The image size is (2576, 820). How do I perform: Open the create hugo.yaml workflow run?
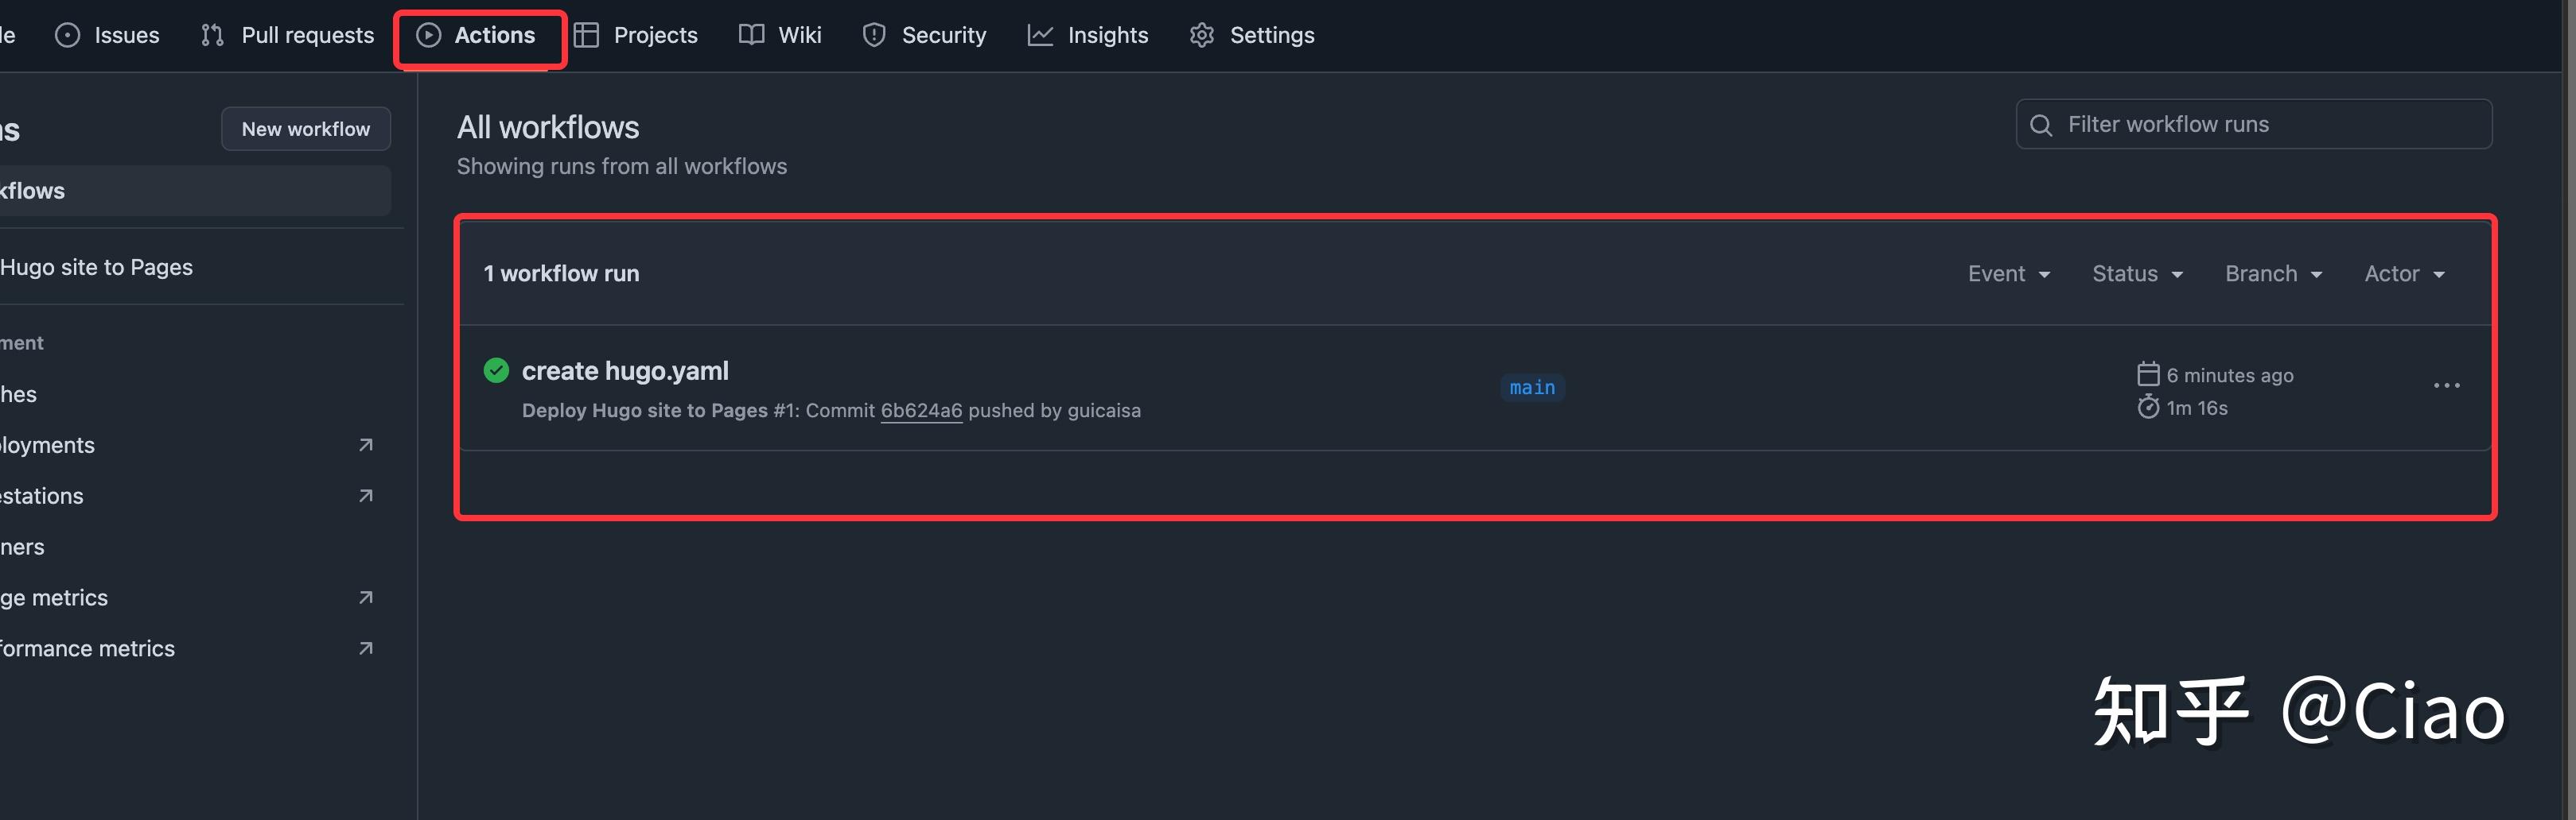point(625,370)
